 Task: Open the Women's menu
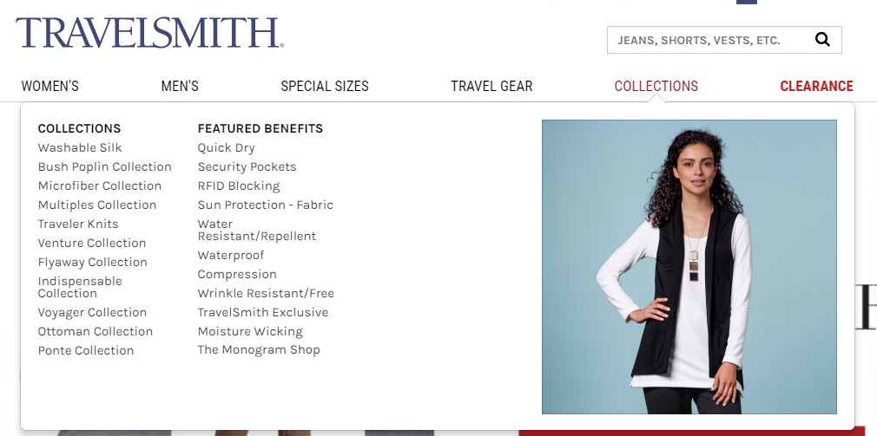click(49, 86)
